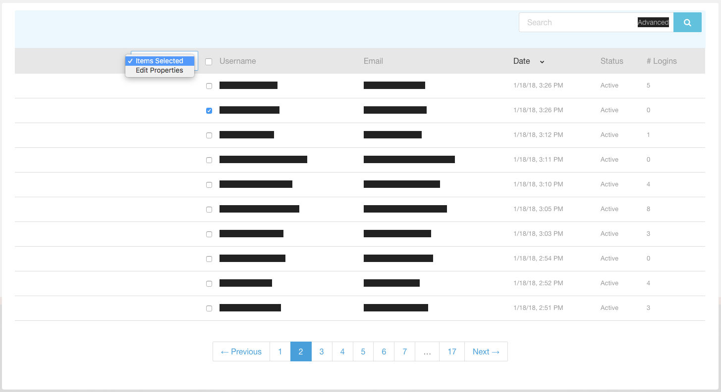Open the Date sort direction chevron
This screenshot has height=392, width=721.
pyautogui.click(x=542, y=62)
